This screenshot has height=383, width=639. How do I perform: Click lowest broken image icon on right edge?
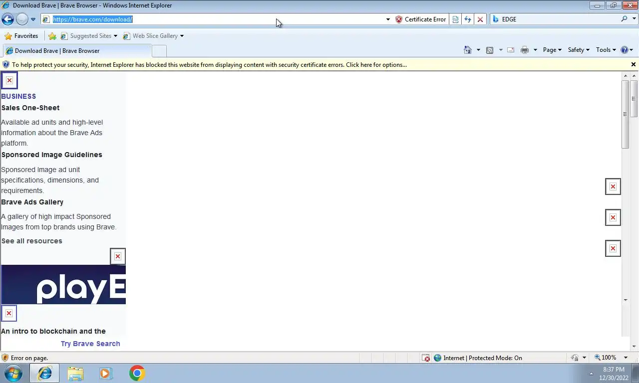[613, 248]
